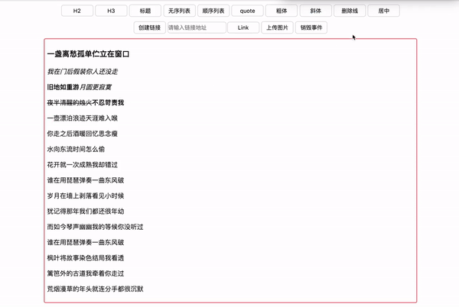The width and height of the screenshot is (459, 307).
Task: Click the line 枫叶将故事染色结局我看透
Action: tap(86, 258)
